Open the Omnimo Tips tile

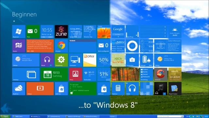(90, 31)
